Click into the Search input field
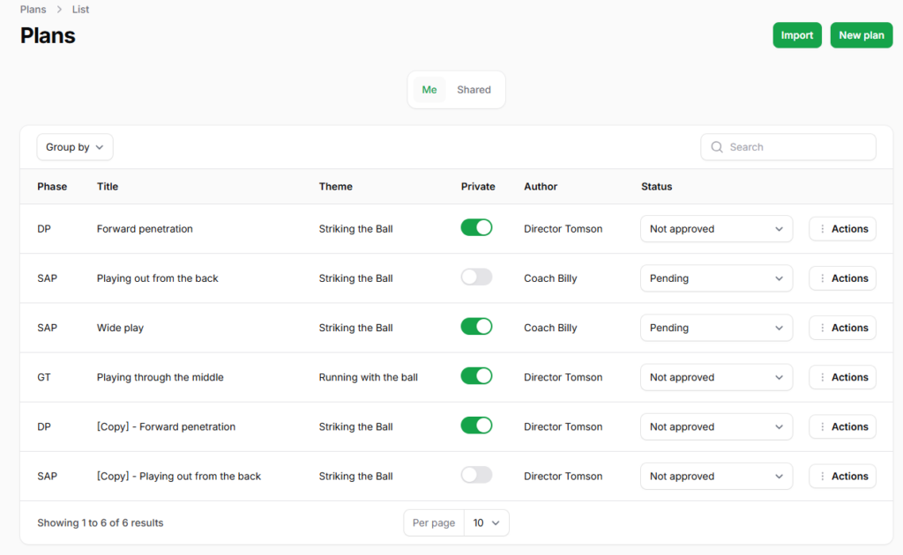903x555 pixels. click(x=798, y=147)
